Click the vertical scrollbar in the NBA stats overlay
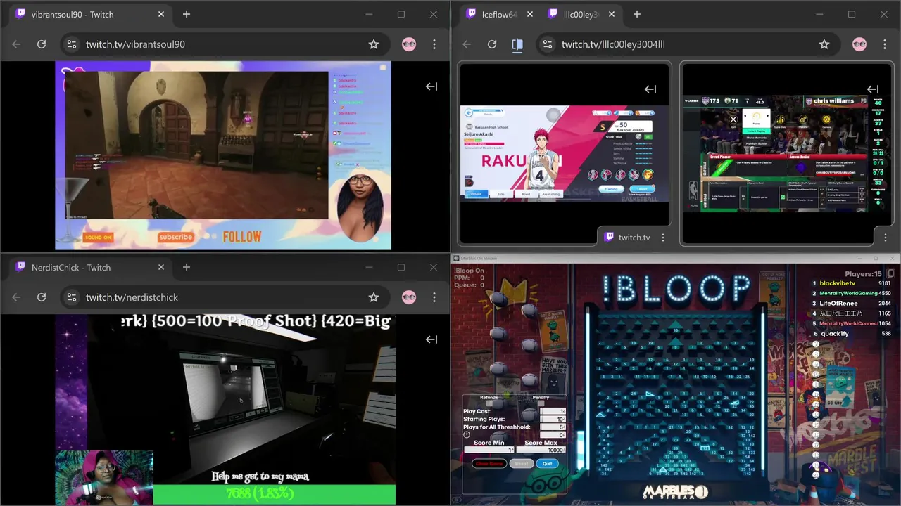Image resolution: width=901 pixels, height=506 pixels. point(864,122)
